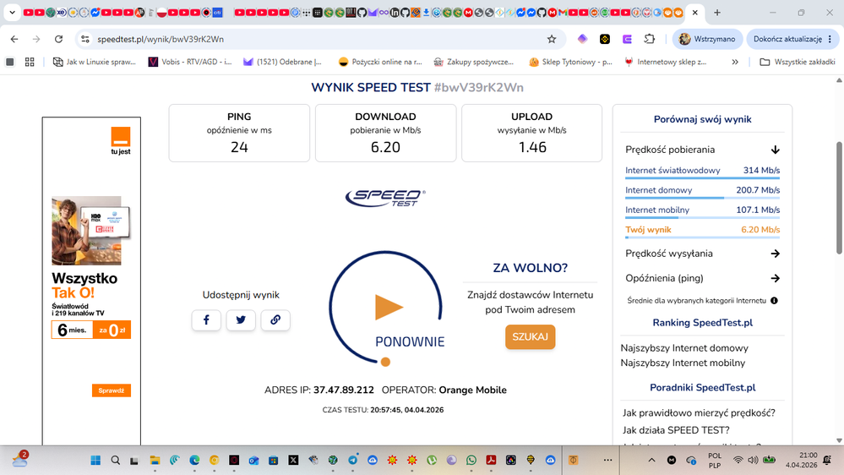Open bookmark Zakupy spożywcze

click(474, 62)
